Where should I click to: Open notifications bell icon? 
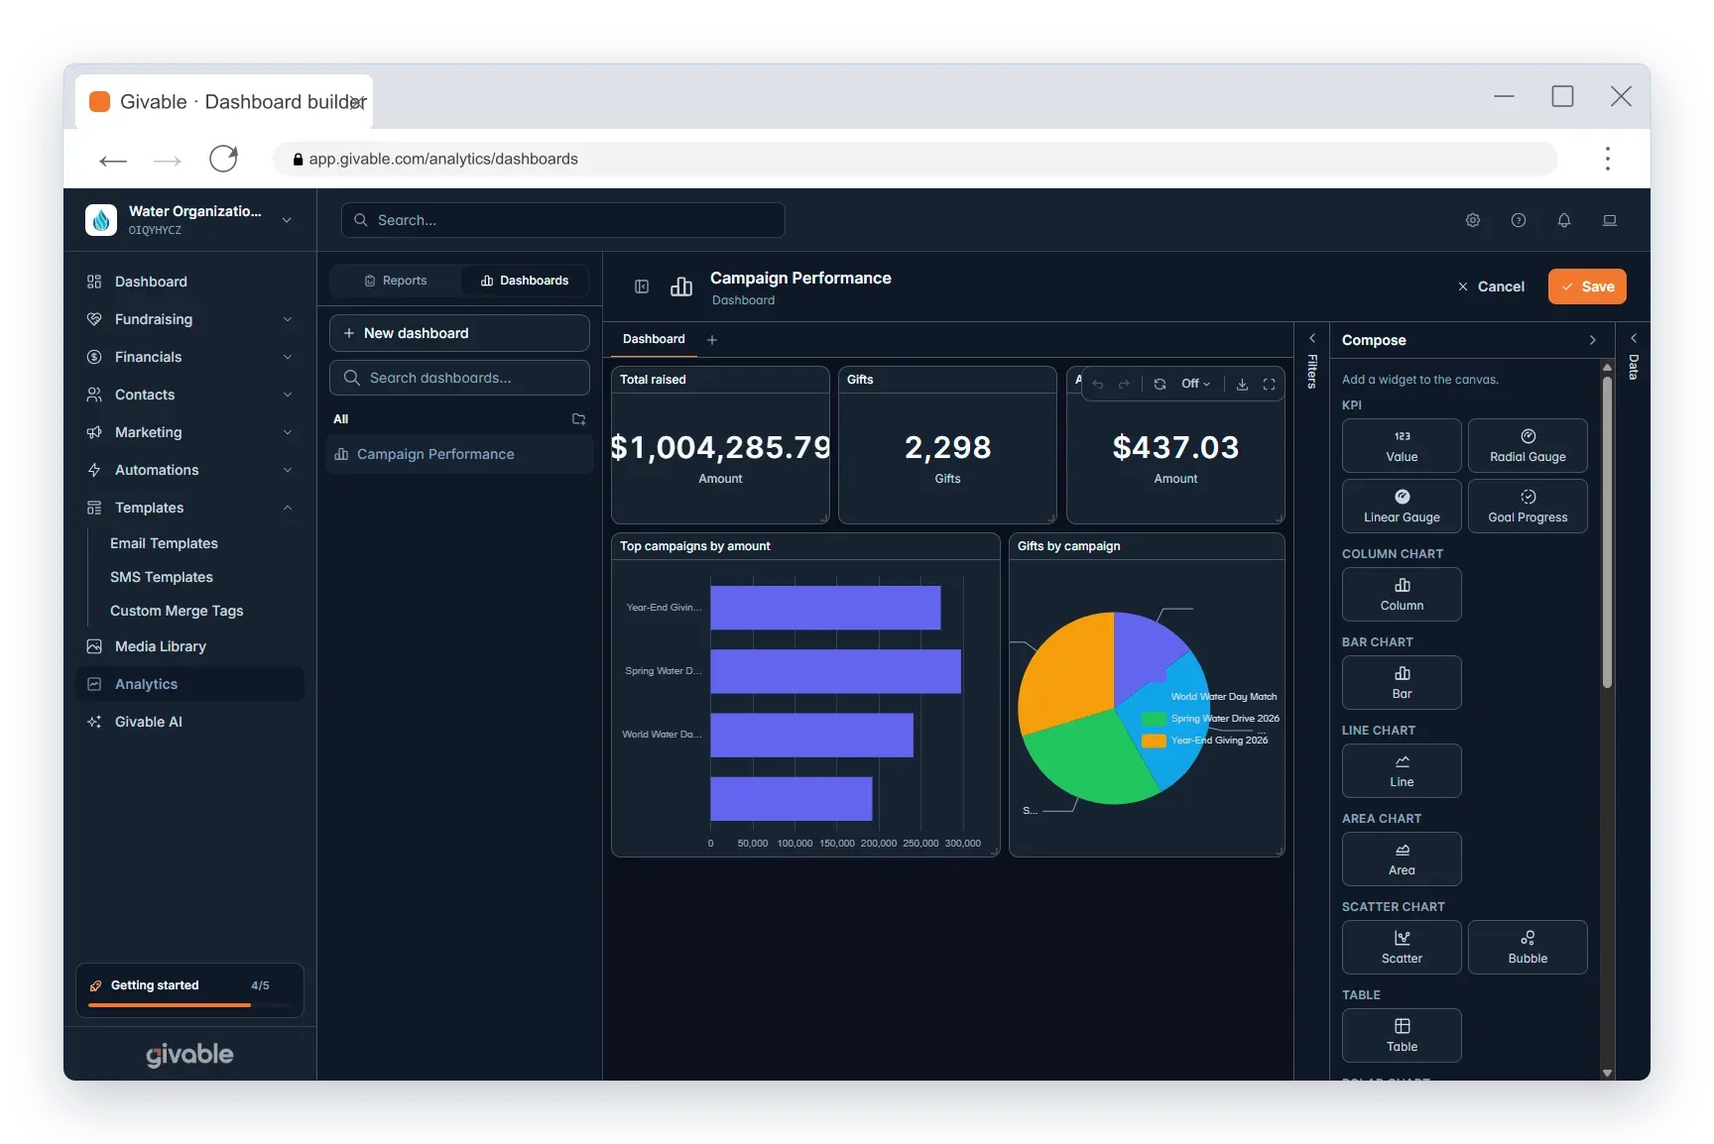click(1564, 220)
